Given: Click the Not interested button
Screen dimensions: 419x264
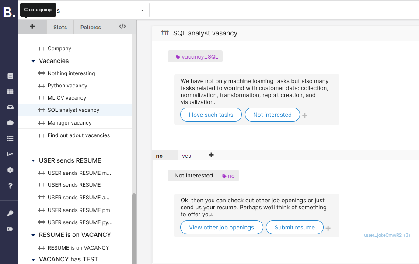Looking at the screenshot, I should click(272, 115).
